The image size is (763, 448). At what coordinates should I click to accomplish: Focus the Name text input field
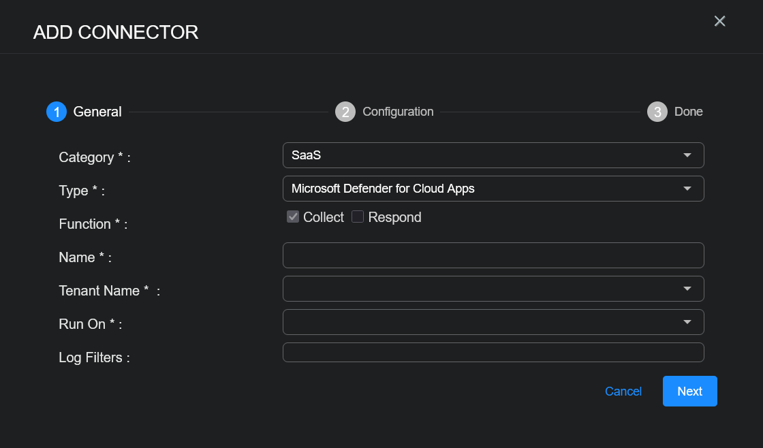[493, 255]
